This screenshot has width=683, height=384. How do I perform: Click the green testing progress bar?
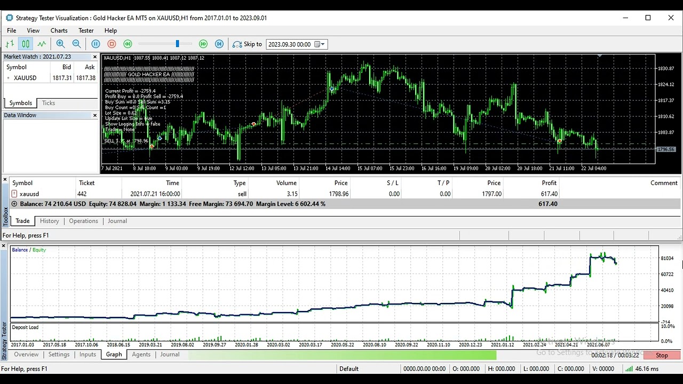point(342,355)
